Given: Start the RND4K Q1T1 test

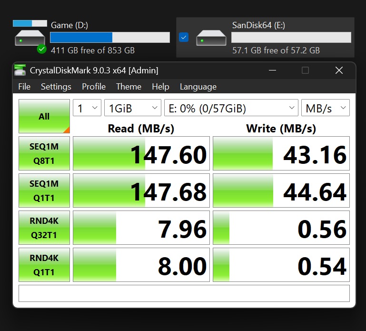Looking at the screenshot, I should [44, 265].
